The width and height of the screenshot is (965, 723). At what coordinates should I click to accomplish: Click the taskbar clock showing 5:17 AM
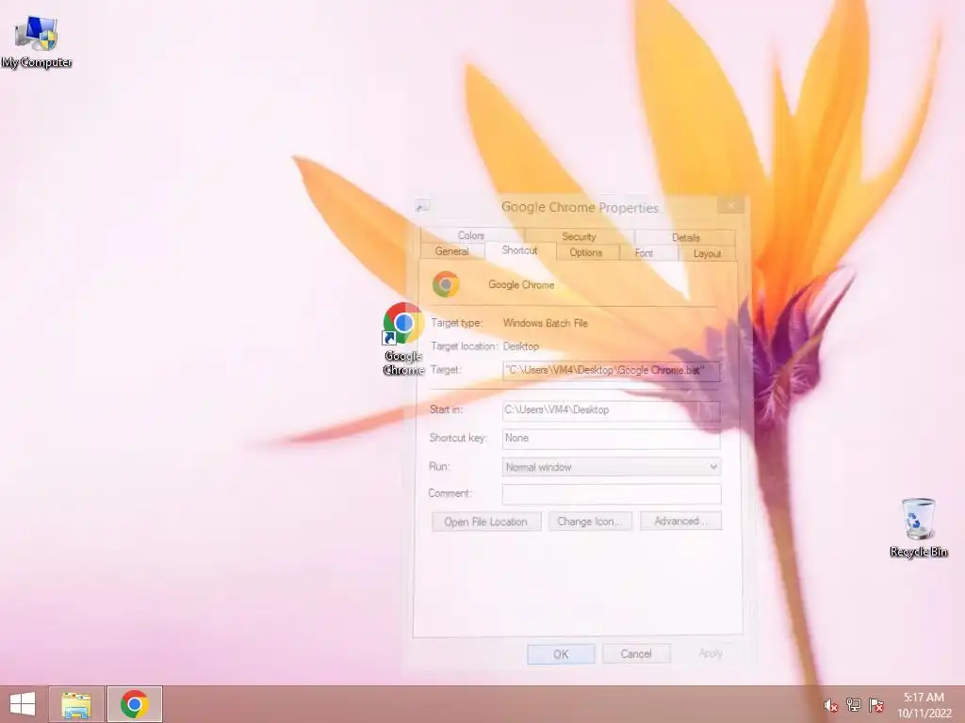pyautogui.click(x=924, y=705)
